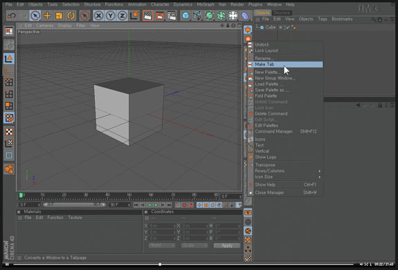Click the green NURBS generator icon
This screenshot has width=398, height=270.
(210, 16)
